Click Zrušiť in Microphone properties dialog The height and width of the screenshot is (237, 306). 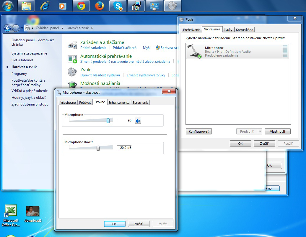pos(139,224)
